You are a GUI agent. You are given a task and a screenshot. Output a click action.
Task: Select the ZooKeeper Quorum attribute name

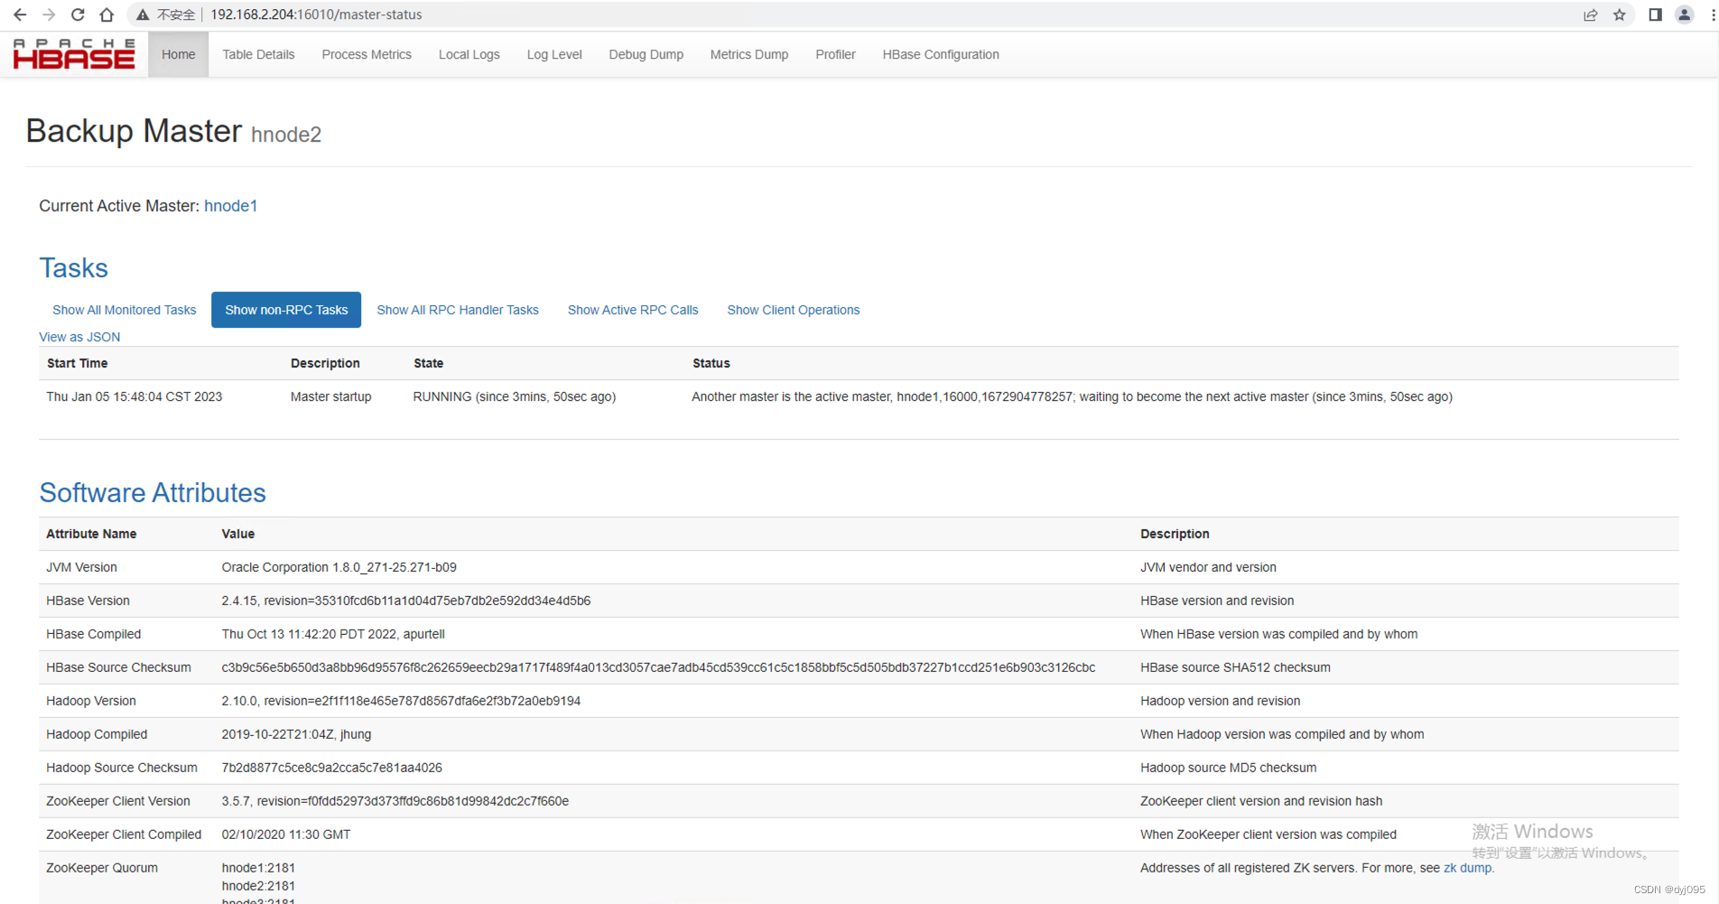pyautogui.click(x=101, y=868)
